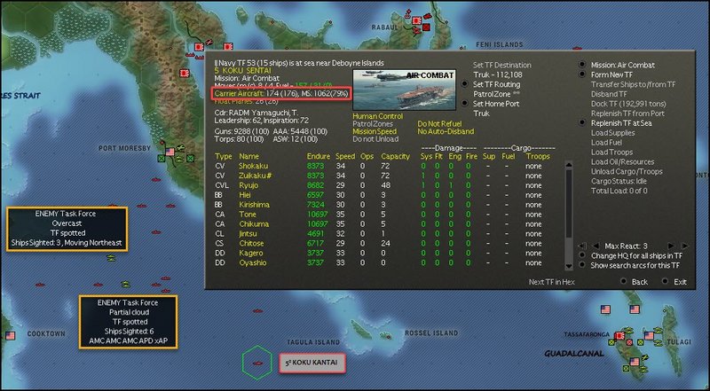
Task: Select Change HQ for all ships in TF
Action: pyautogui.click(x=582, y=255)
